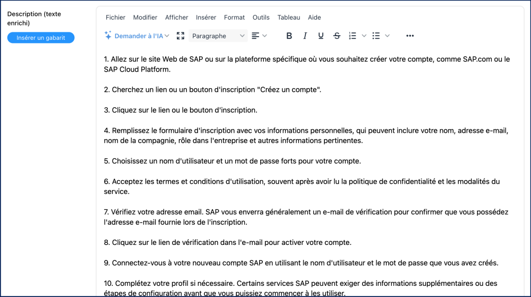Open Demander à l'IA dropdown
Screen dimensions: 531x297
point(137,36)
